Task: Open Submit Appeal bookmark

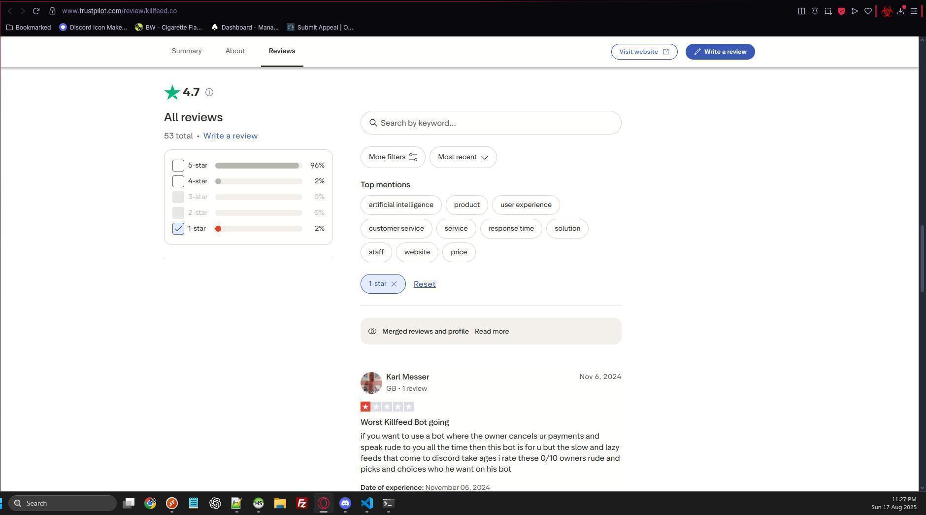Action: point(320,28)
